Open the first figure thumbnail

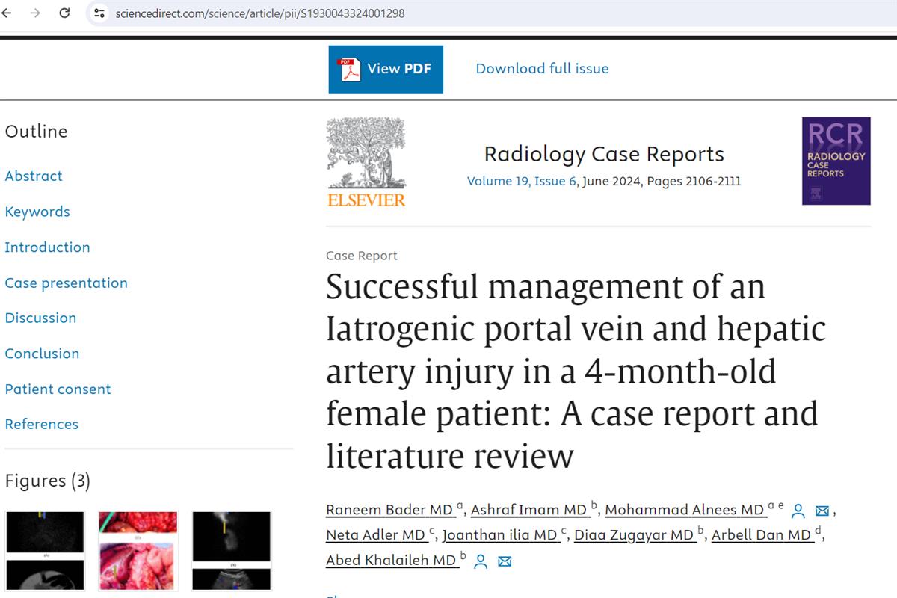pos(46,549)
